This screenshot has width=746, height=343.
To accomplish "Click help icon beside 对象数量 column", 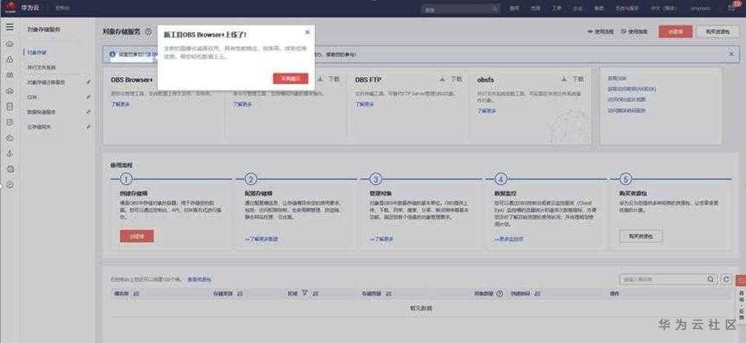I will pyautogui.click(x=499, y=294).
